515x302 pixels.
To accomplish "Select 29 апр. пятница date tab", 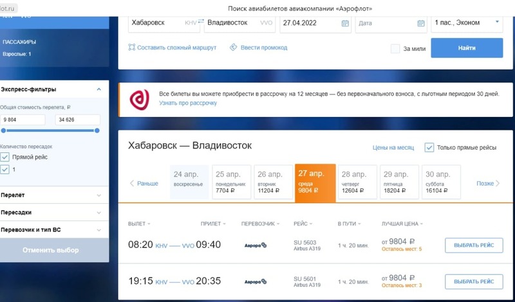I will (x=399, y=182).
